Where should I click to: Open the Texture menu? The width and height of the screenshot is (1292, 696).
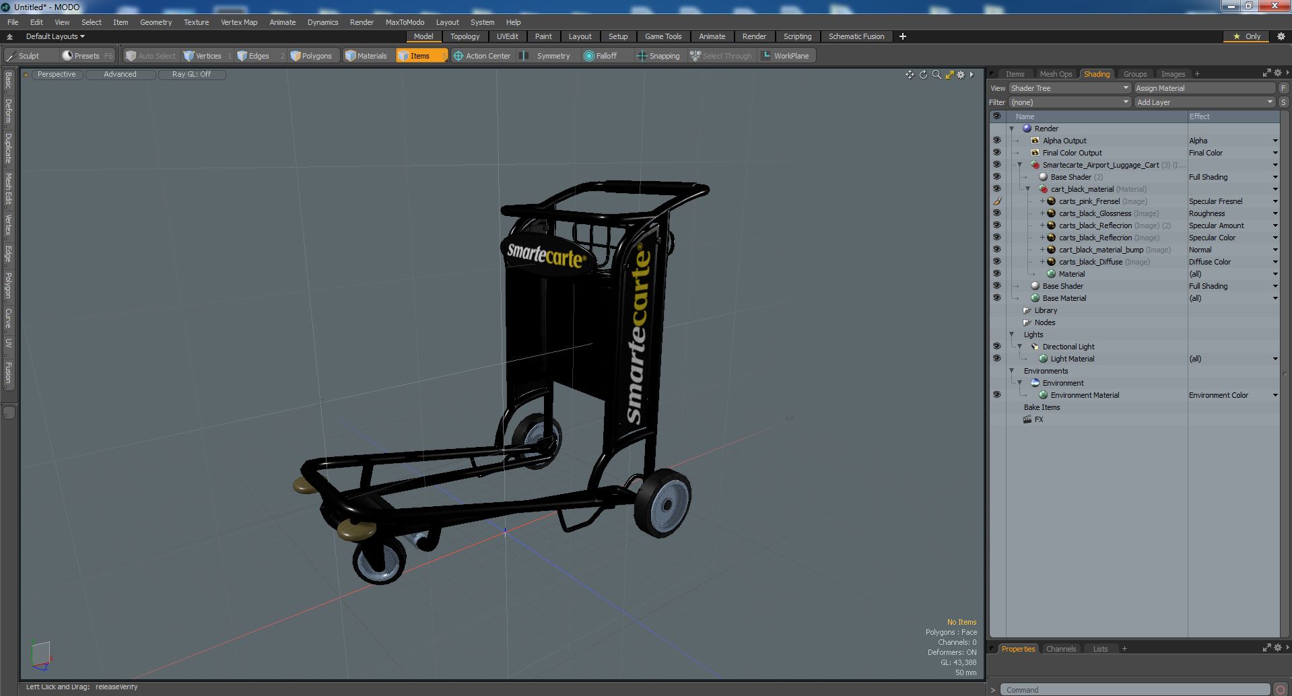pos(196,22)
